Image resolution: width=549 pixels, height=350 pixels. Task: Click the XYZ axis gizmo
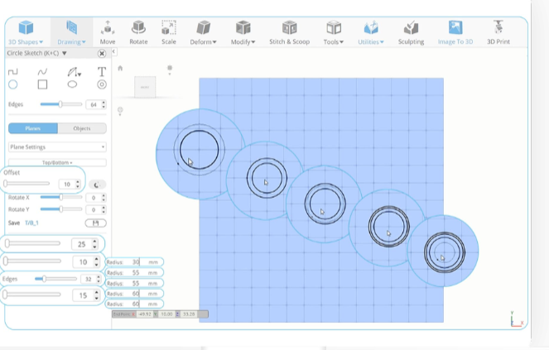(516, 319)
